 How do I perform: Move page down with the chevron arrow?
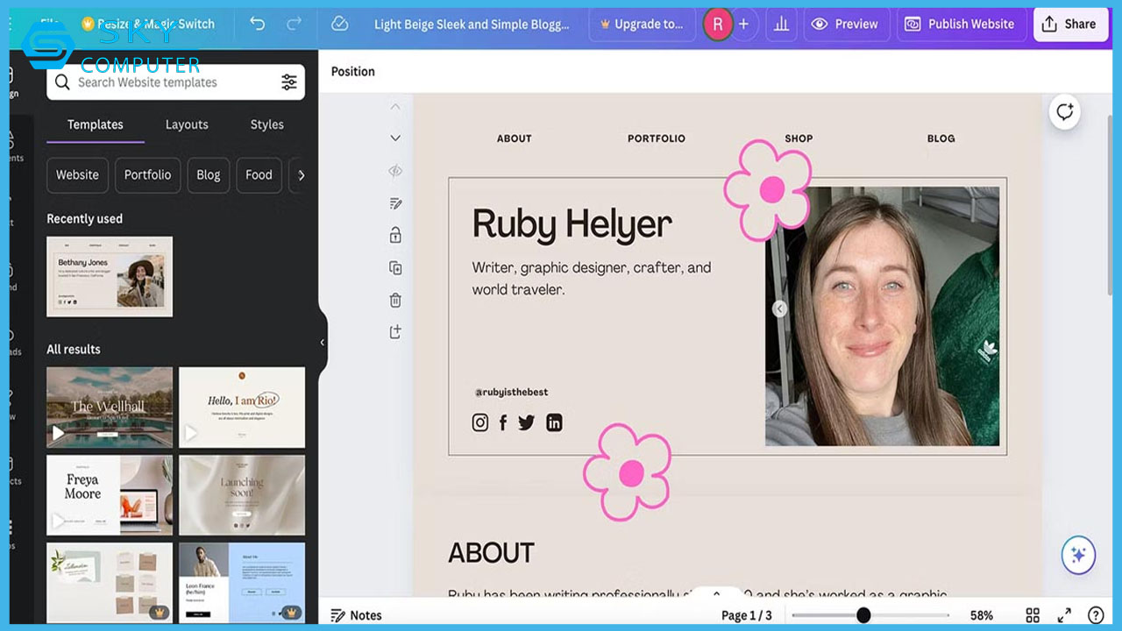pos(395,138)
